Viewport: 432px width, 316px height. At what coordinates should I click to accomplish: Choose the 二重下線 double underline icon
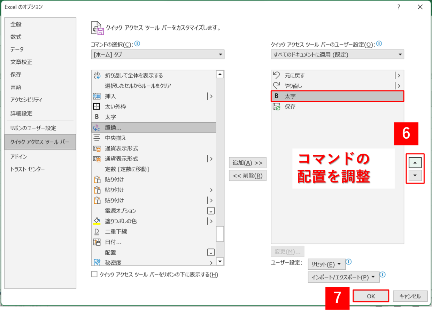(x=97, y=232)
